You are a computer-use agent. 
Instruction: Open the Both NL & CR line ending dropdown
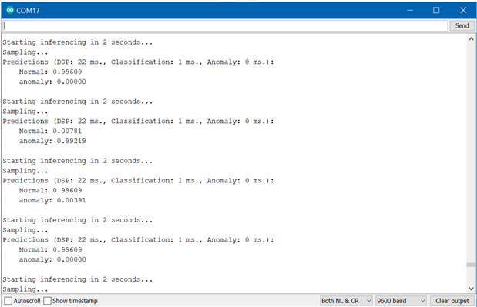pyautogui.click(x=346, y=301)
